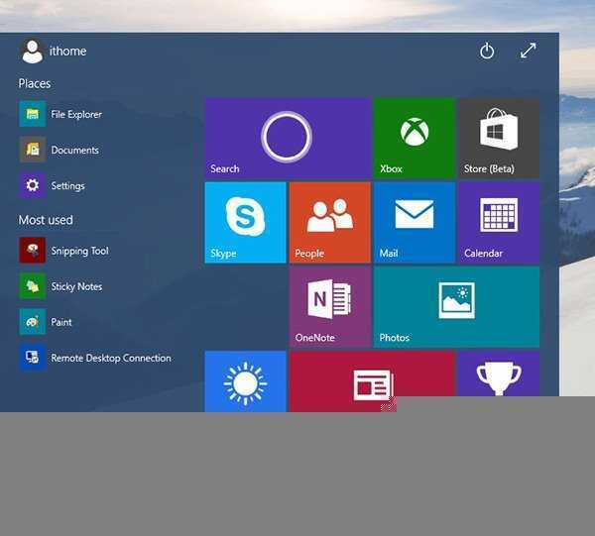Open the Xbox tile
Image resolution: width=595 pixels, height=536 pixels.
tap(414, 138)
